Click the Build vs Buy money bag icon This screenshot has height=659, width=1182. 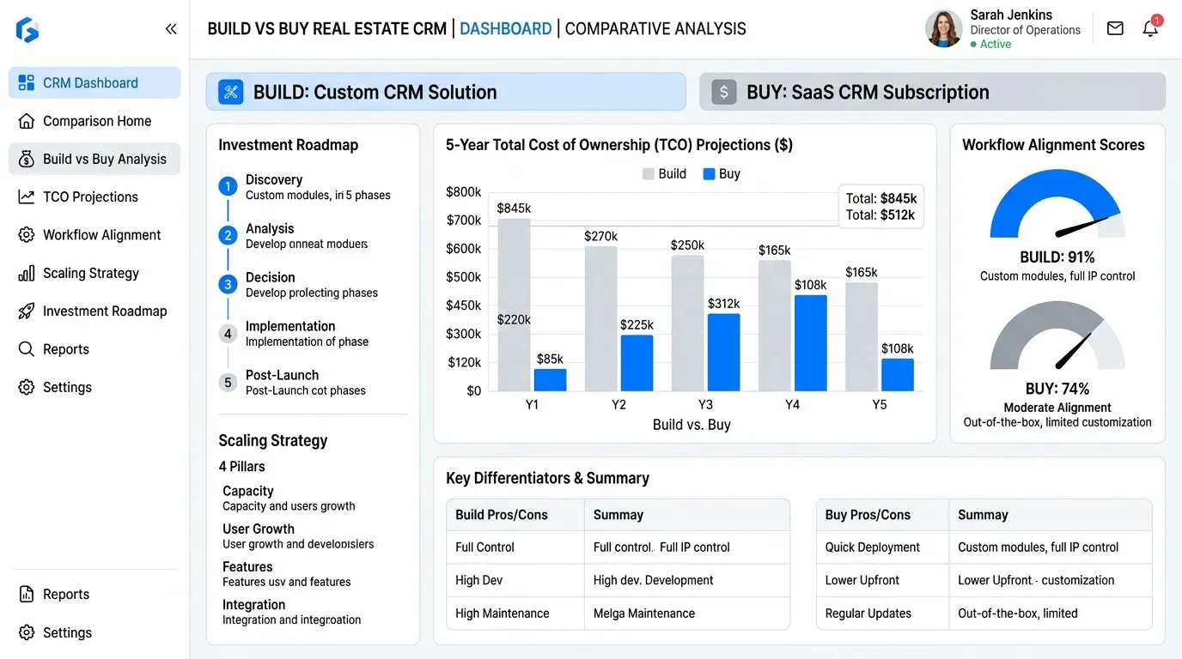pos(27,159)
